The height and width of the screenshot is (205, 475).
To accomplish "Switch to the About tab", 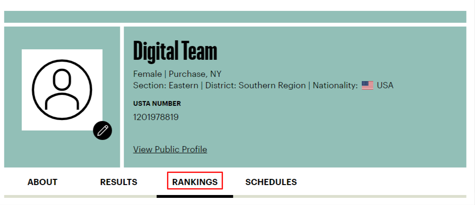I will pyautogui.click(x=42, y=182).
